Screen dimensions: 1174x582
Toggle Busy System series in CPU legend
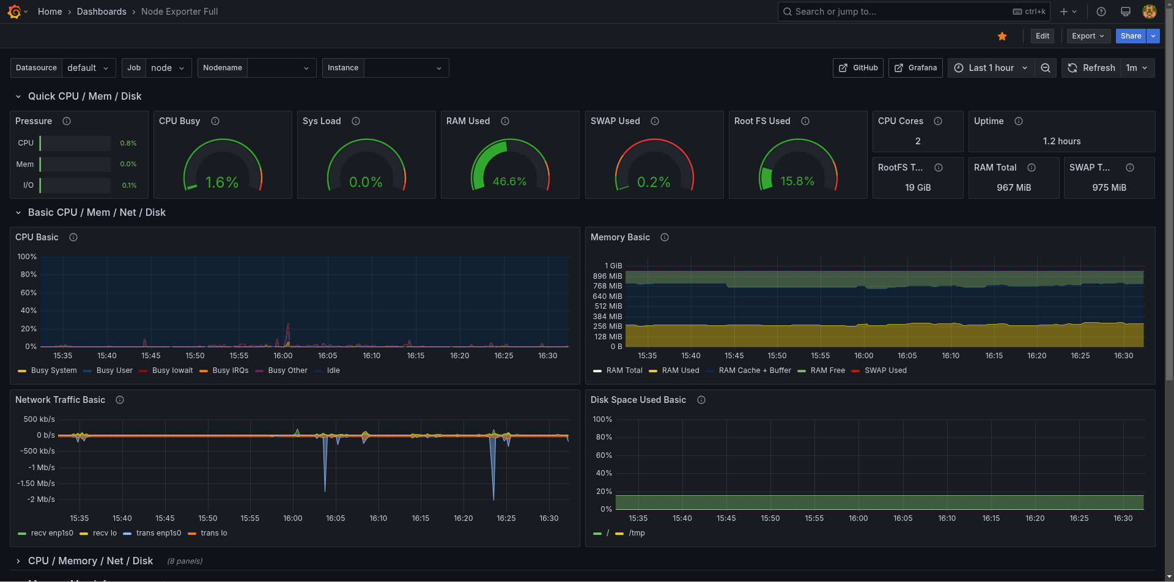54,370
